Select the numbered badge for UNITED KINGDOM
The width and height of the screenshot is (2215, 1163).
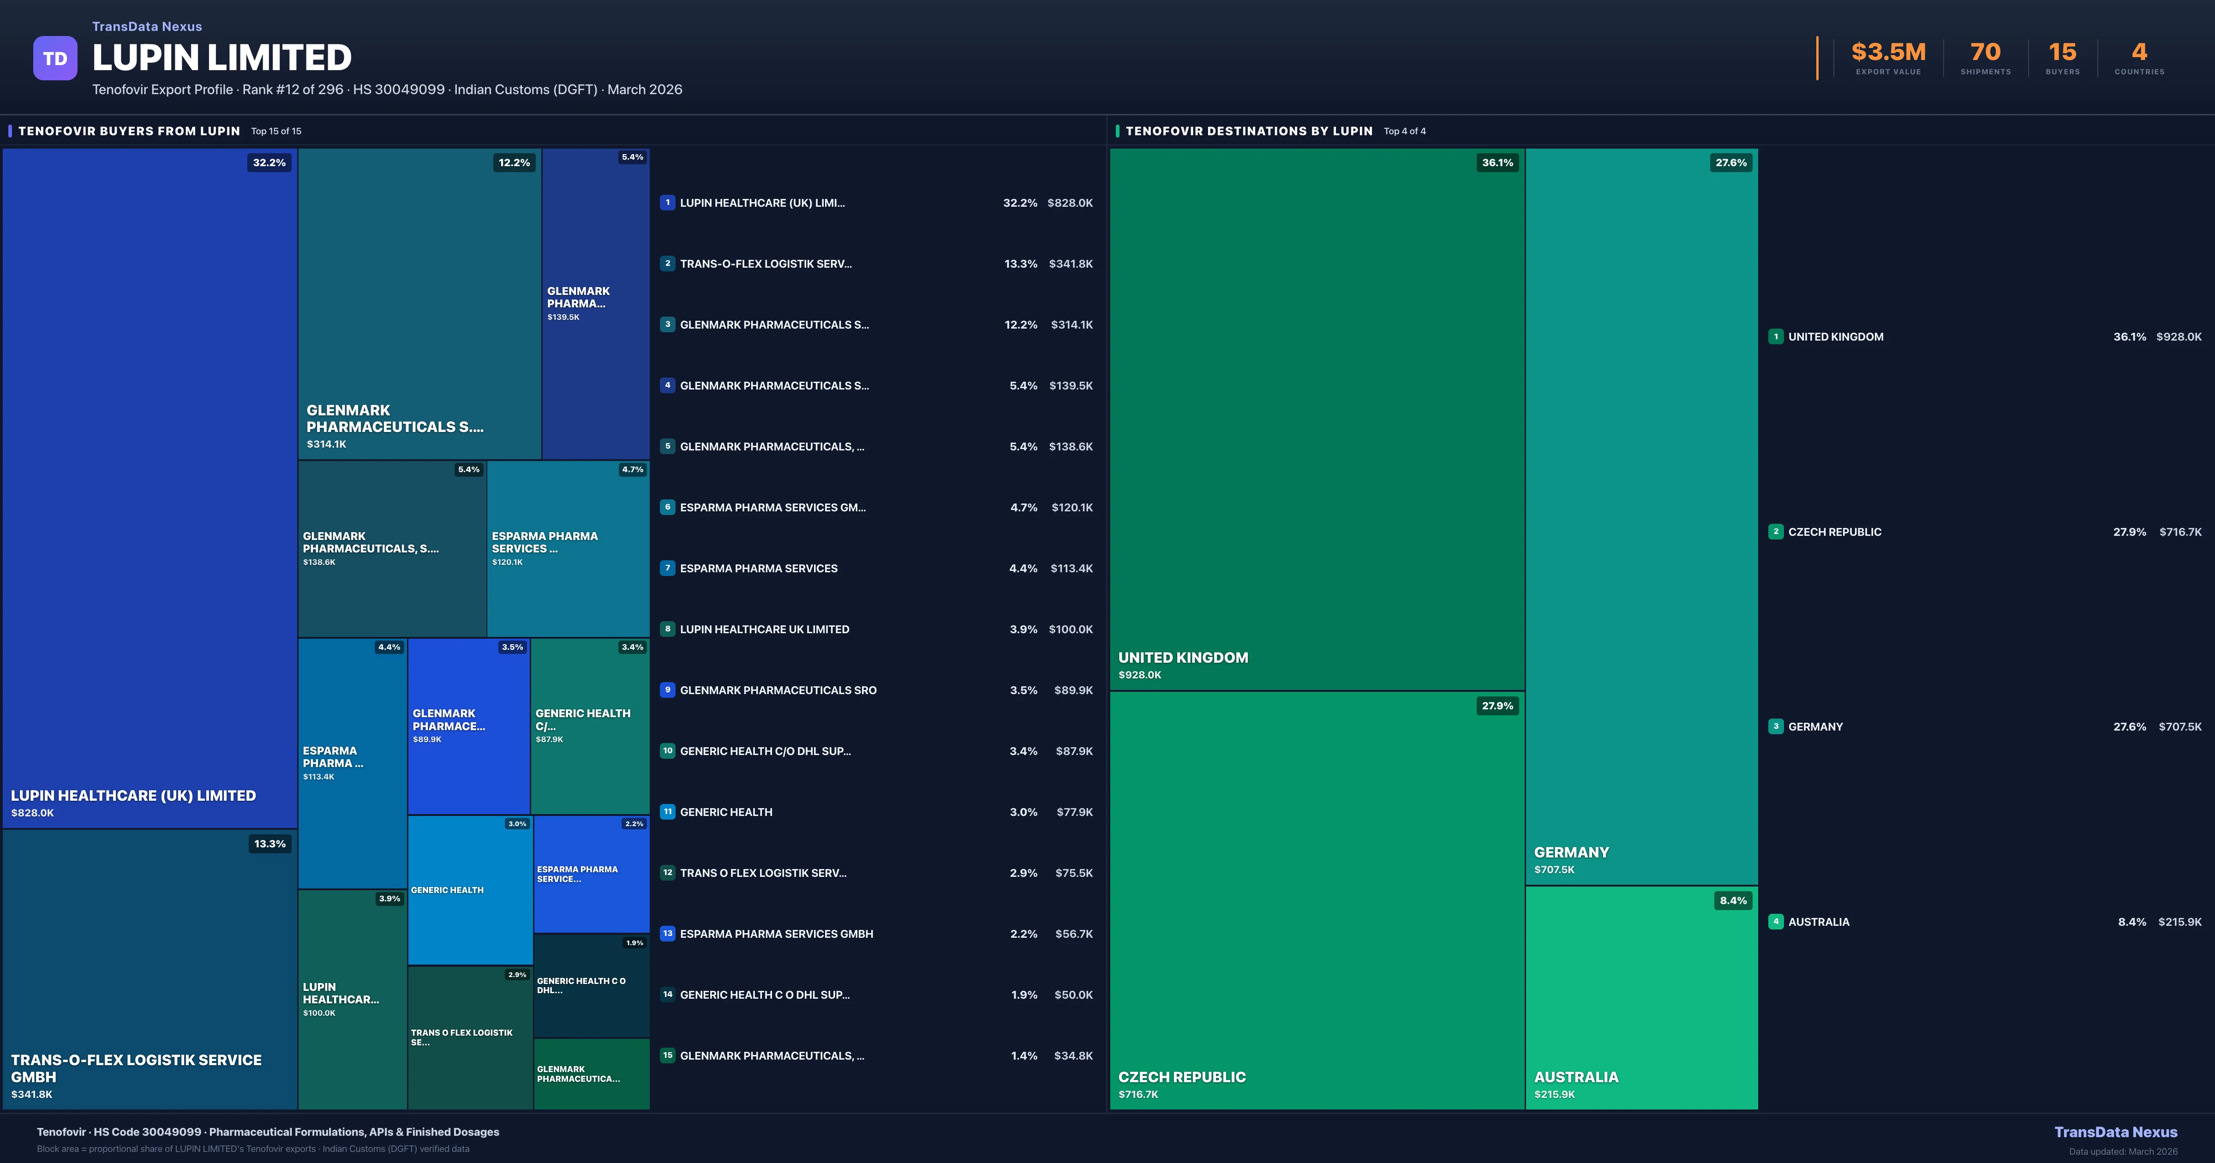tap(1776, 337)
